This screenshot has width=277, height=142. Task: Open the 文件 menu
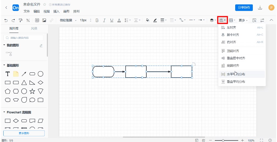pos(27,12)
